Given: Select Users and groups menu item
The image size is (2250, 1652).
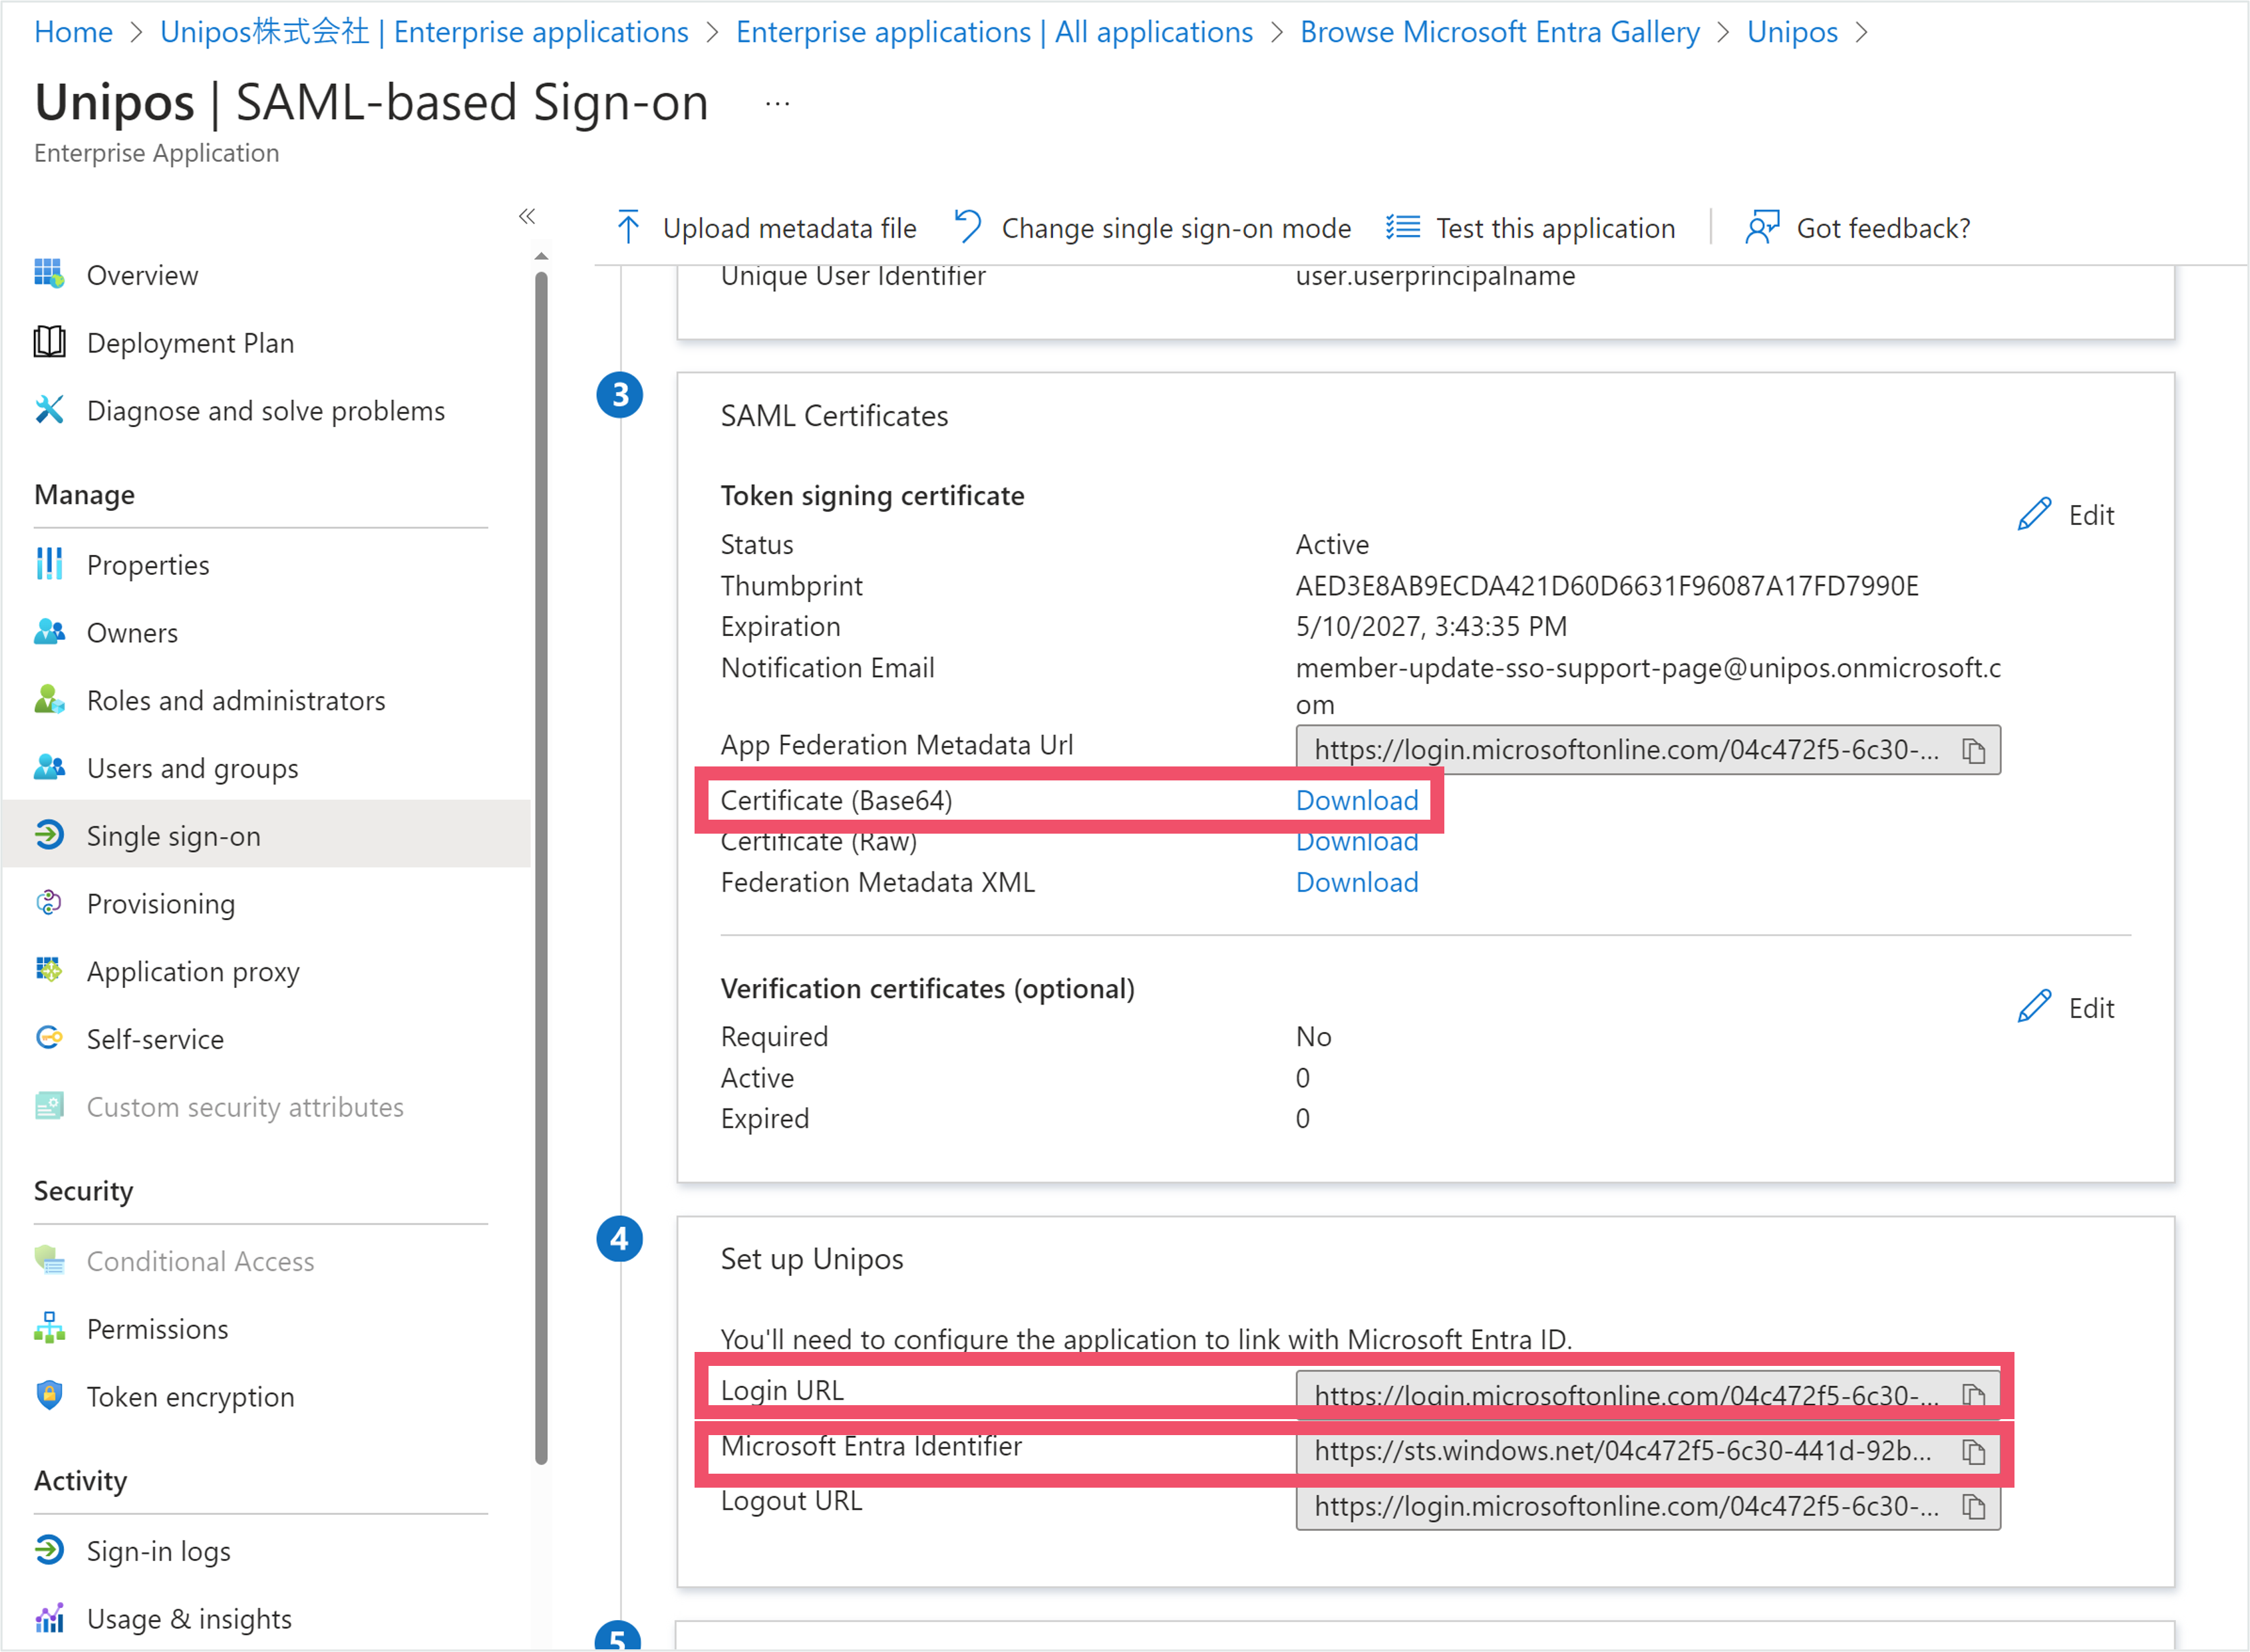Looking at the screenshot, I should click(x=192, y=769).
